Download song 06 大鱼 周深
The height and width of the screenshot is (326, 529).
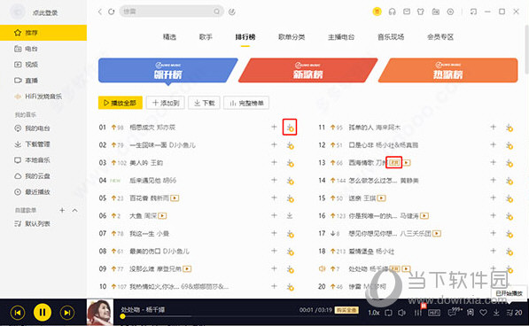(290, 216)
